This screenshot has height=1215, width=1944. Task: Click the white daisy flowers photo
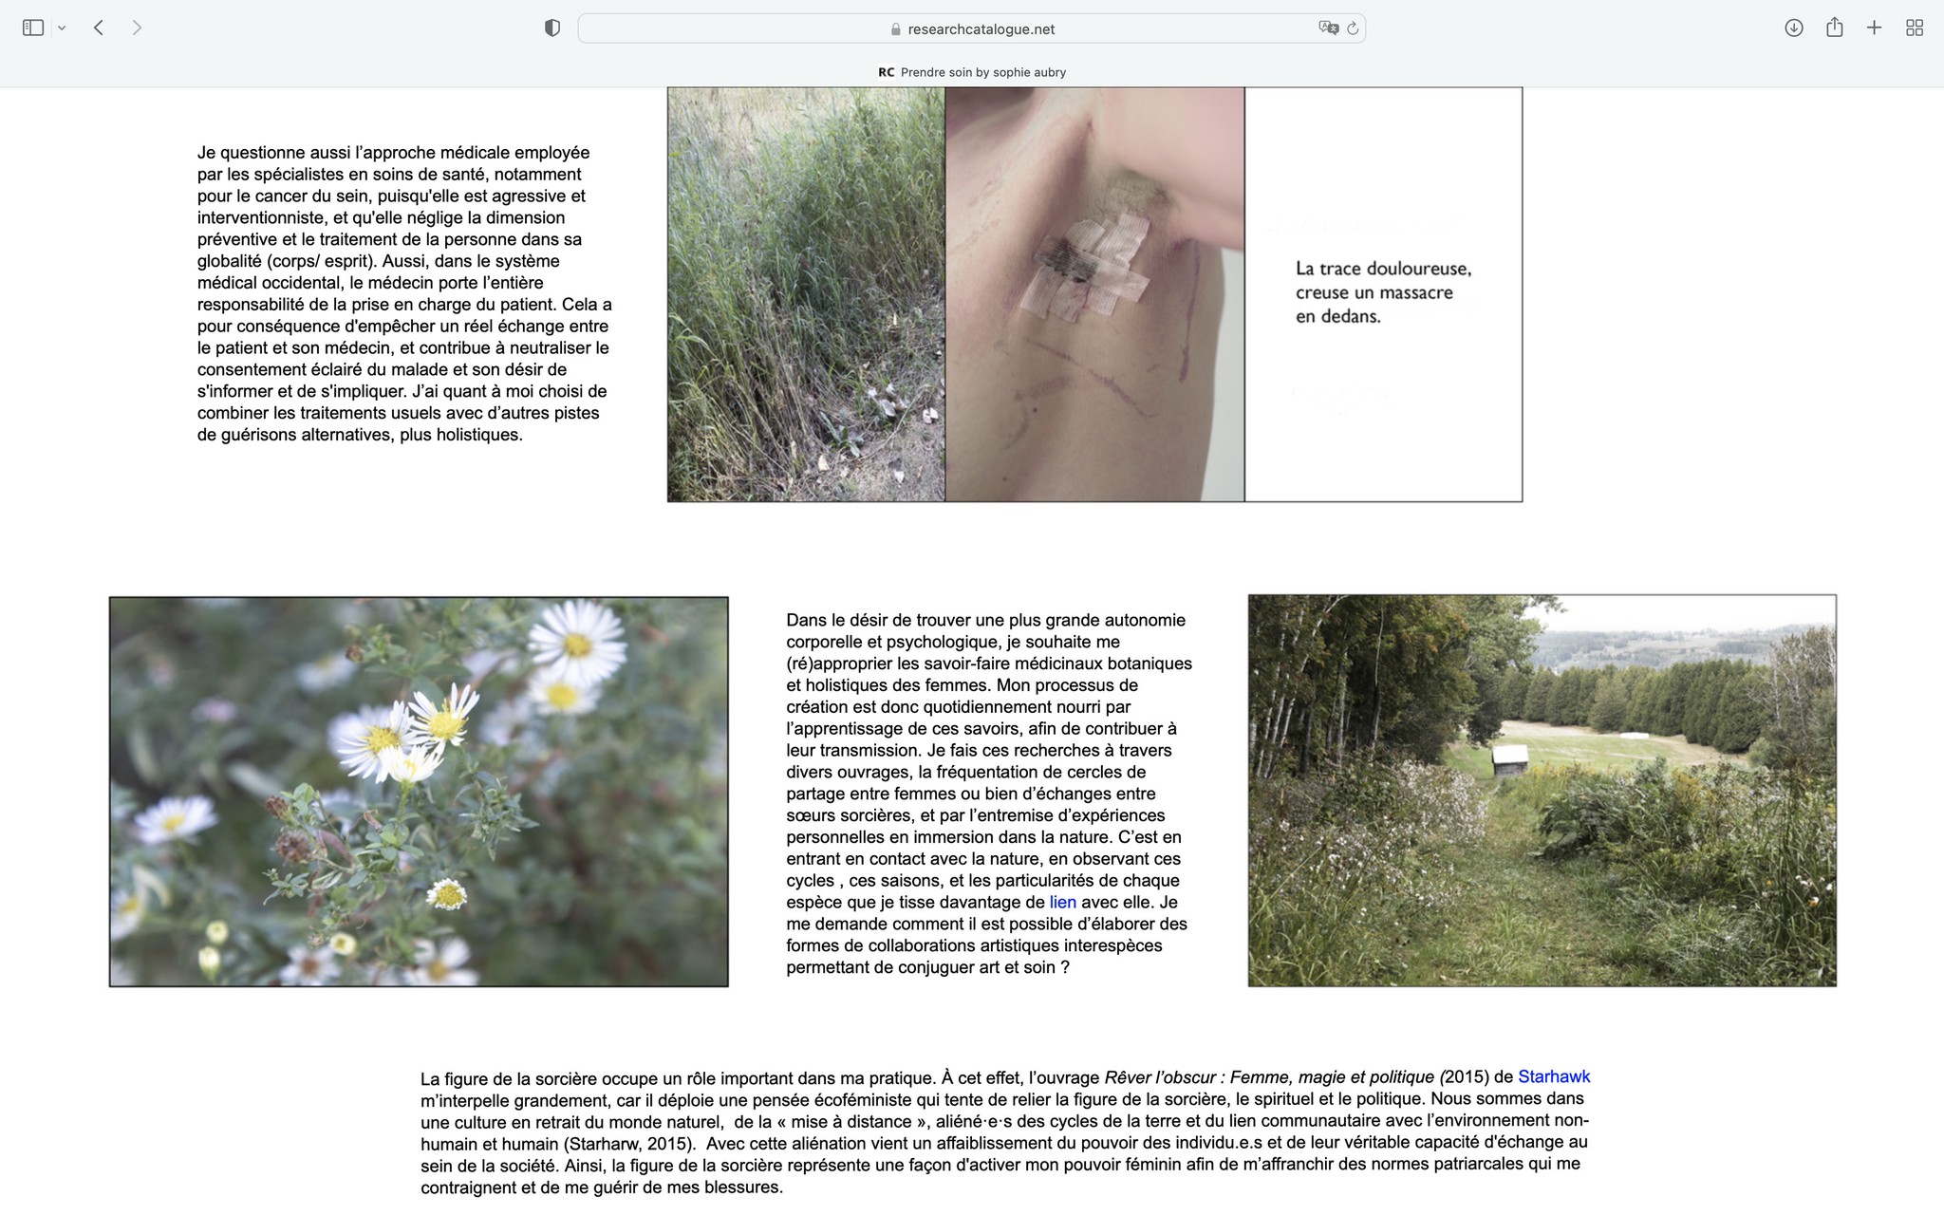(419, 792)
